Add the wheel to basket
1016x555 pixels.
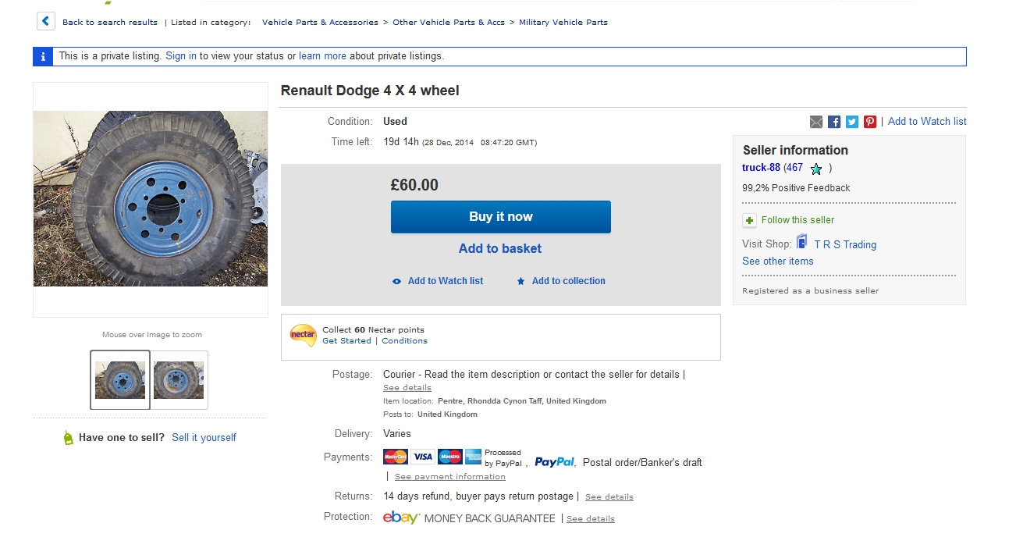pyautogui.click(x=500, y=248)
